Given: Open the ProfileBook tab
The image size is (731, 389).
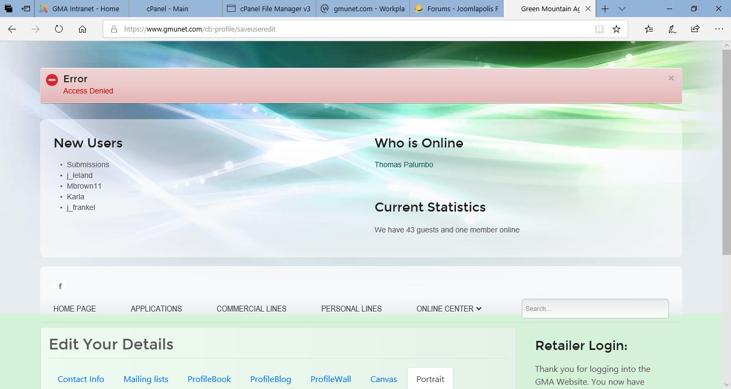Looking at the screenshot, I should coord(209,379).
